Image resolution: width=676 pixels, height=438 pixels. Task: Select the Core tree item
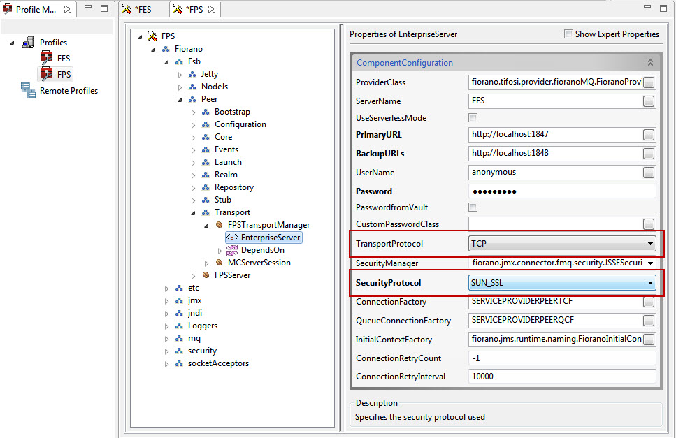tap(223, 137)
